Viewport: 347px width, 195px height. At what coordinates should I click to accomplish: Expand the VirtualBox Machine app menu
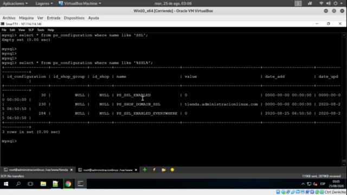pos(80,3)
